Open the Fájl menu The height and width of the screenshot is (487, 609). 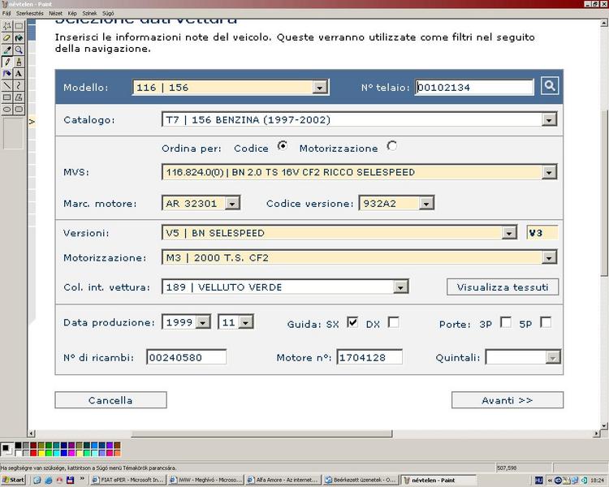tap(7, 14)
